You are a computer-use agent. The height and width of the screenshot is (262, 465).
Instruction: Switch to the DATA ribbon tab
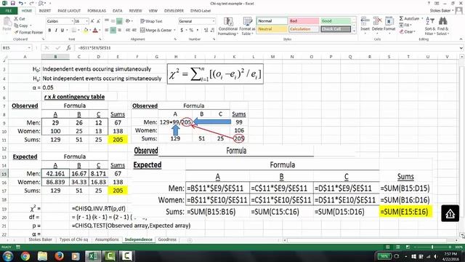[118, 11]
